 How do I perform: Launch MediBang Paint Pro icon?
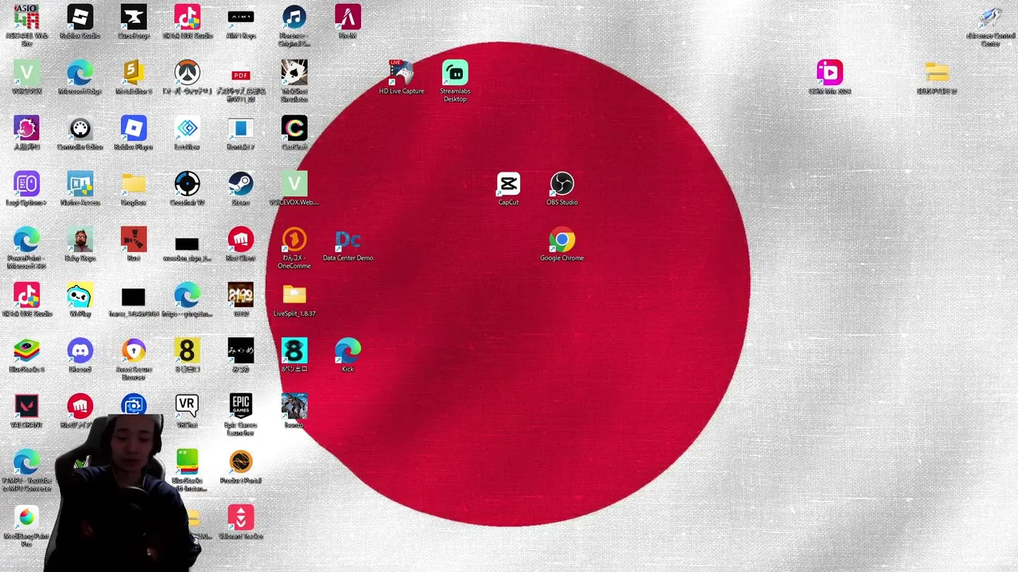click(x=26, y=518)
